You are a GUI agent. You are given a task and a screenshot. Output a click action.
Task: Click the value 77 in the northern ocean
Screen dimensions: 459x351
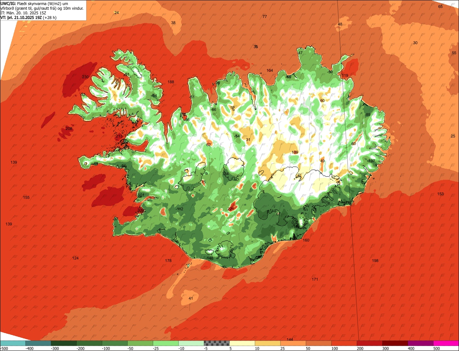pyautogui.click(x=265, y=17)
